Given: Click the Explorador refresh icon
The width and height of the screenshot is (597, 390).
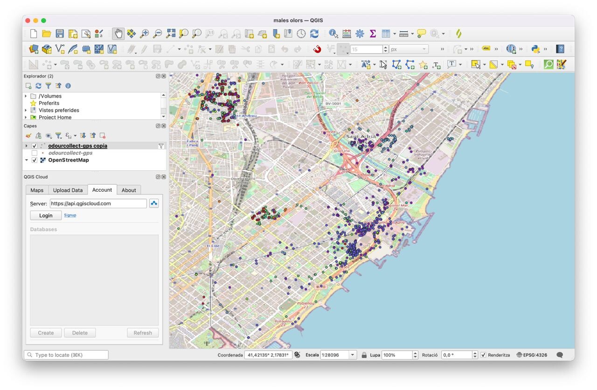Looking at the screenshot, I should click(x=38, y=86).
